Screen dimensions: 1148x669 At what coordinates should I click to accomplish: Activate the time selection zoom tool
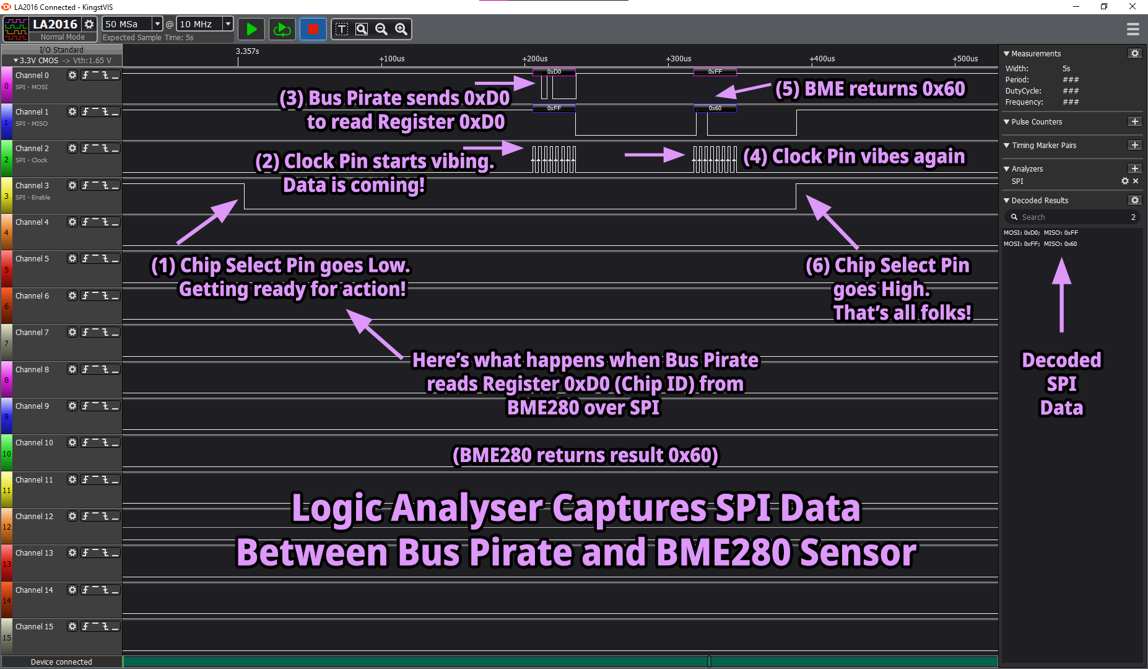point(342,29)
